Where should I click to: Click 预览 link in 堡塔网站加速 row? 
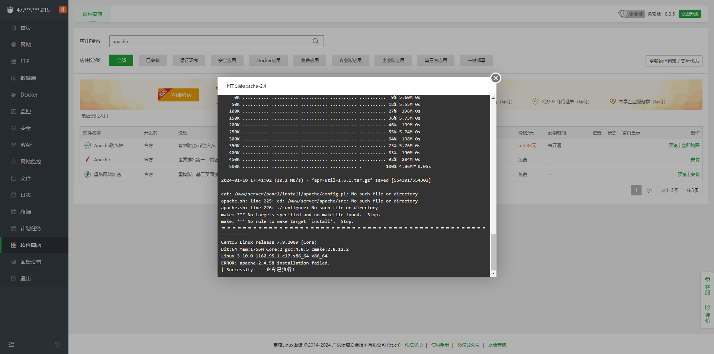click(682, 175)
